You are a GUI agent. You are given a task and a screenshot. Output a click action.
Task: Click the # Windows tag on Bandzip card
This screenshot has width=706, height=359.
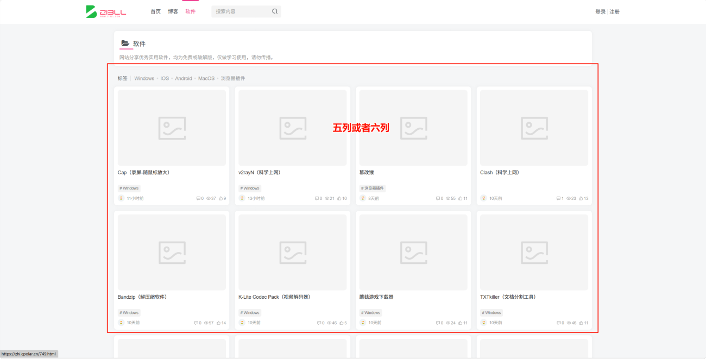point(129,313)
